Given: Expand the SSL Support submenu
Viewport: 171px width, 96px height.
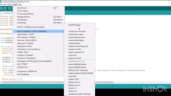Looking at the screenshot, I should pyautogui.click(x=38, y=61).
